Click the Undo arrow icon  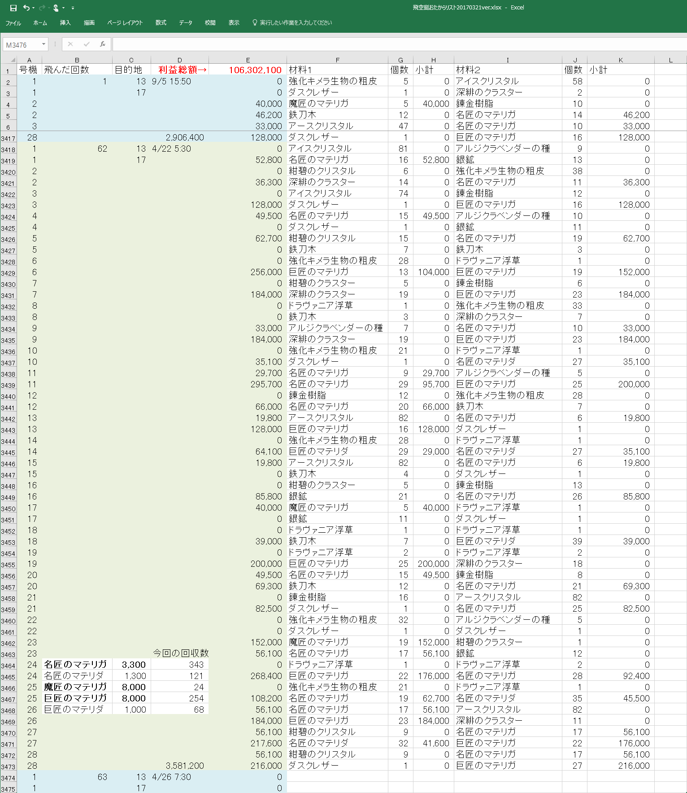click(x=26, y=8)
